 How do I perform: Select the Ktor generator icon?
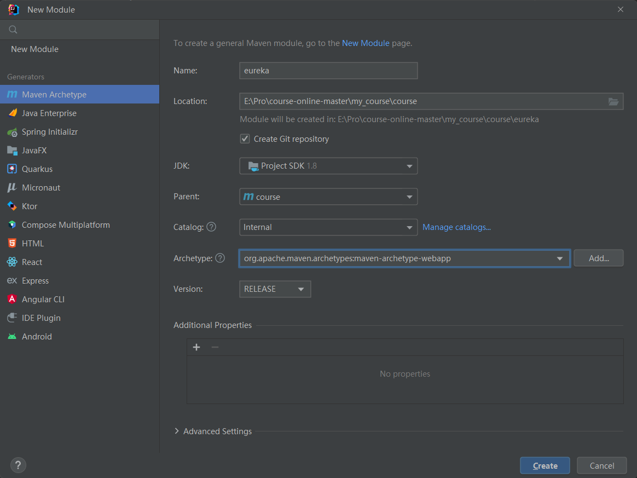(12, 206)
